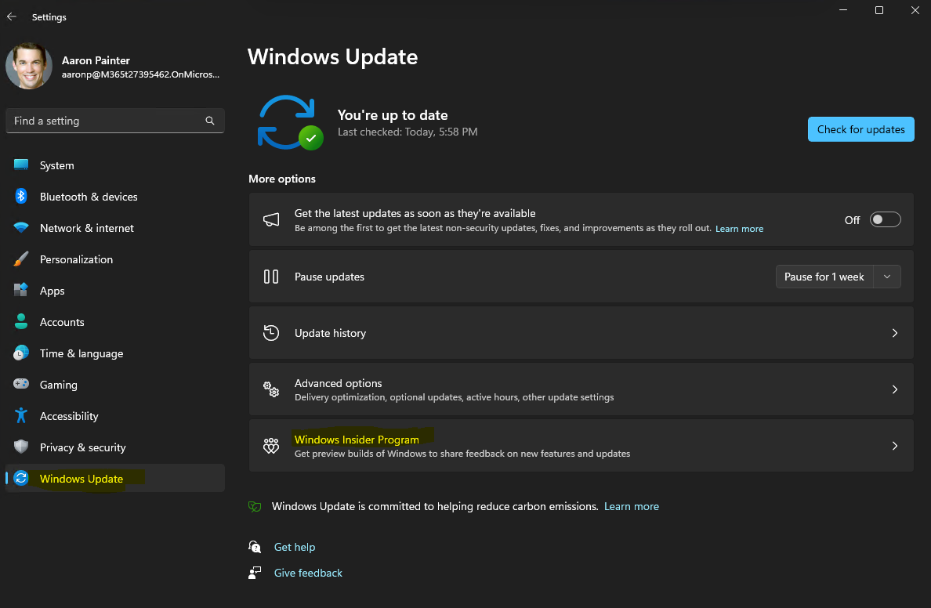Minimize the Settings window
Viewport: 931px width, 608px height.
(x=843, y=10)
